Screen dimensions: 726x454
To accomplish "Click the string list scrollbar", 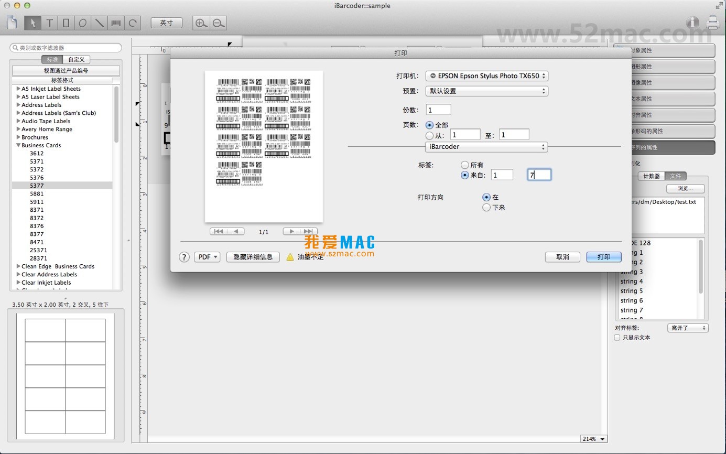I will 701,266.
